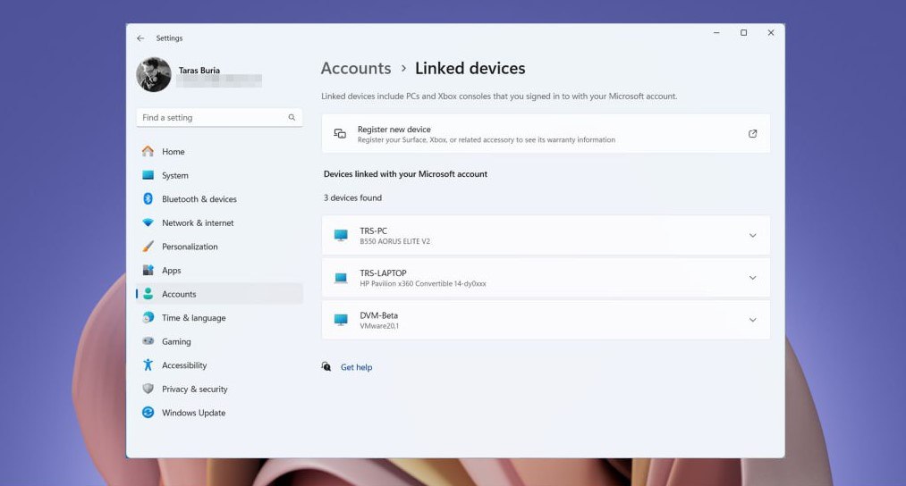Click the VMware20,1 model text
The width and height of the screenshot is (906, 486).
(x=379, y=325)
